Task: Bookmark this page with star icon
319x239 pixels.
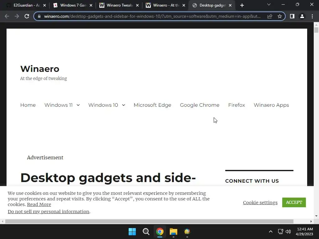Action: 280,16
